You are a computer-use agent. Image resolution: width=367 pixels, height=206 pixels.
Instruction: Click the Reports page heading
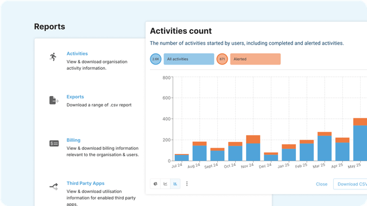pos(50,26)
